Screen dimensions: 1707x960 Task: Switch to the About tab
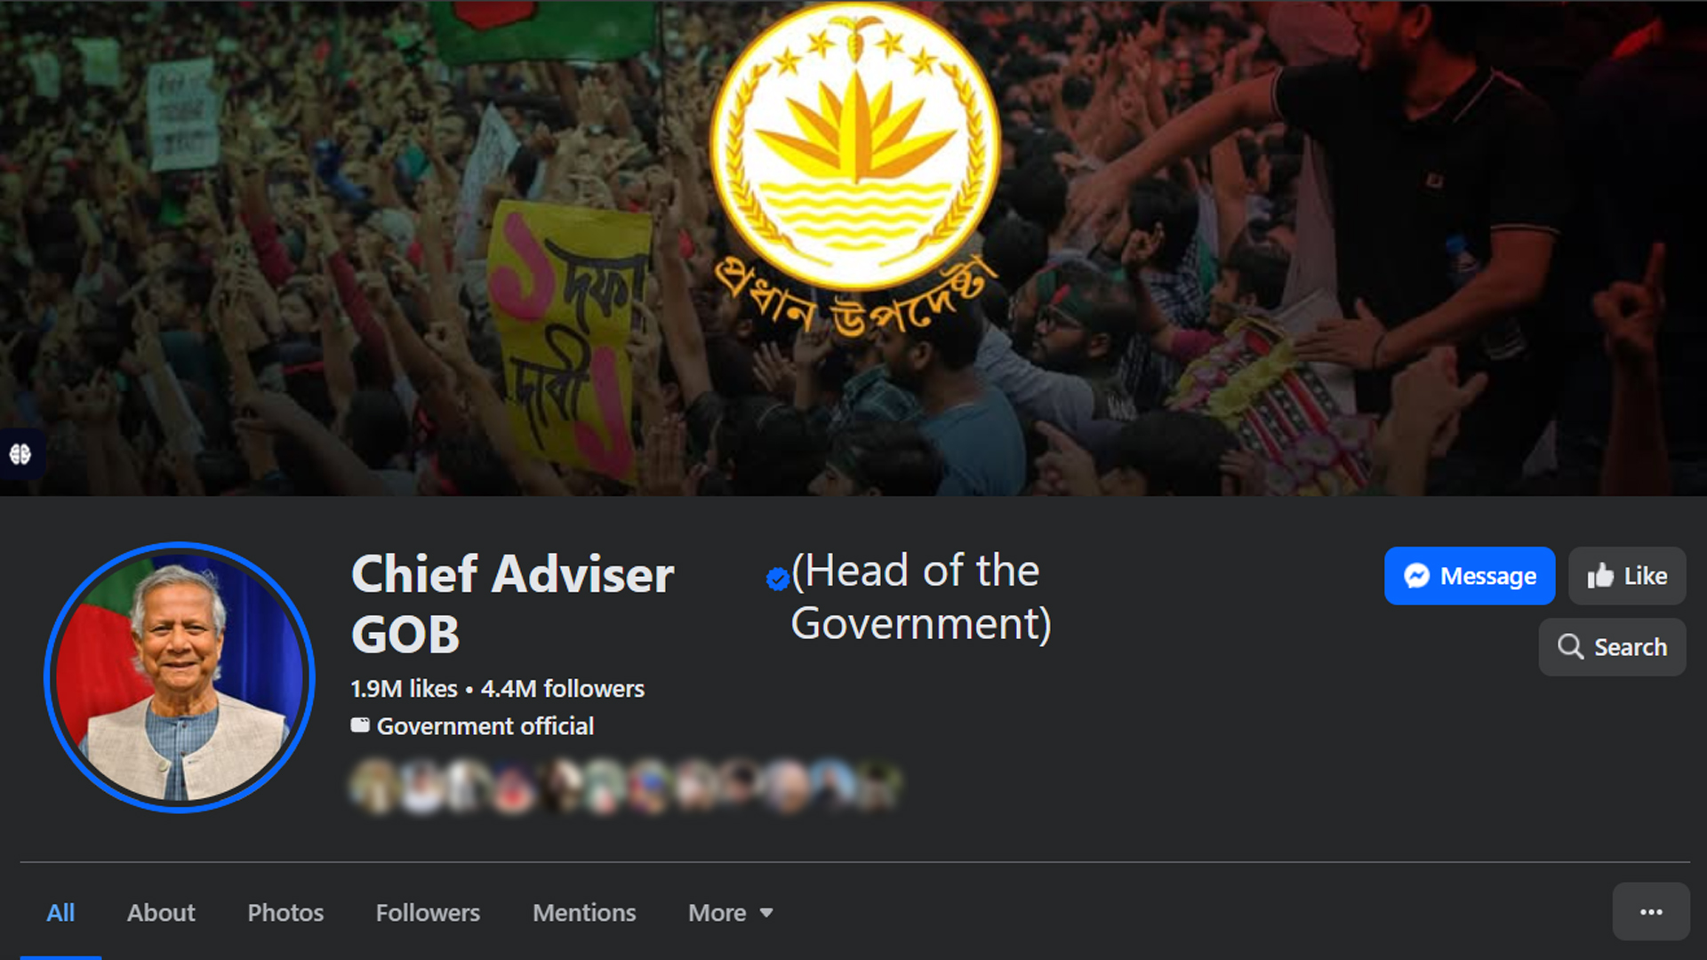pyautogui.click(x=161, y=913)
